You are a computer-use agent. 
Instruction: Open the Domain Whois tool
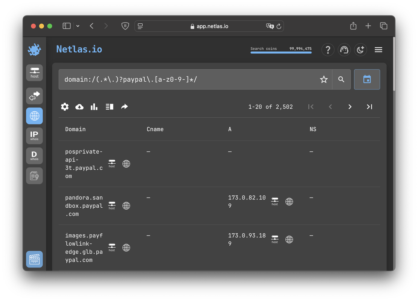pyautogui.click(x=34, y=155)
